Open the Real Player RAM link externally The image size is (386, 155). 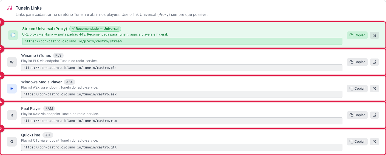click(374, 115)
